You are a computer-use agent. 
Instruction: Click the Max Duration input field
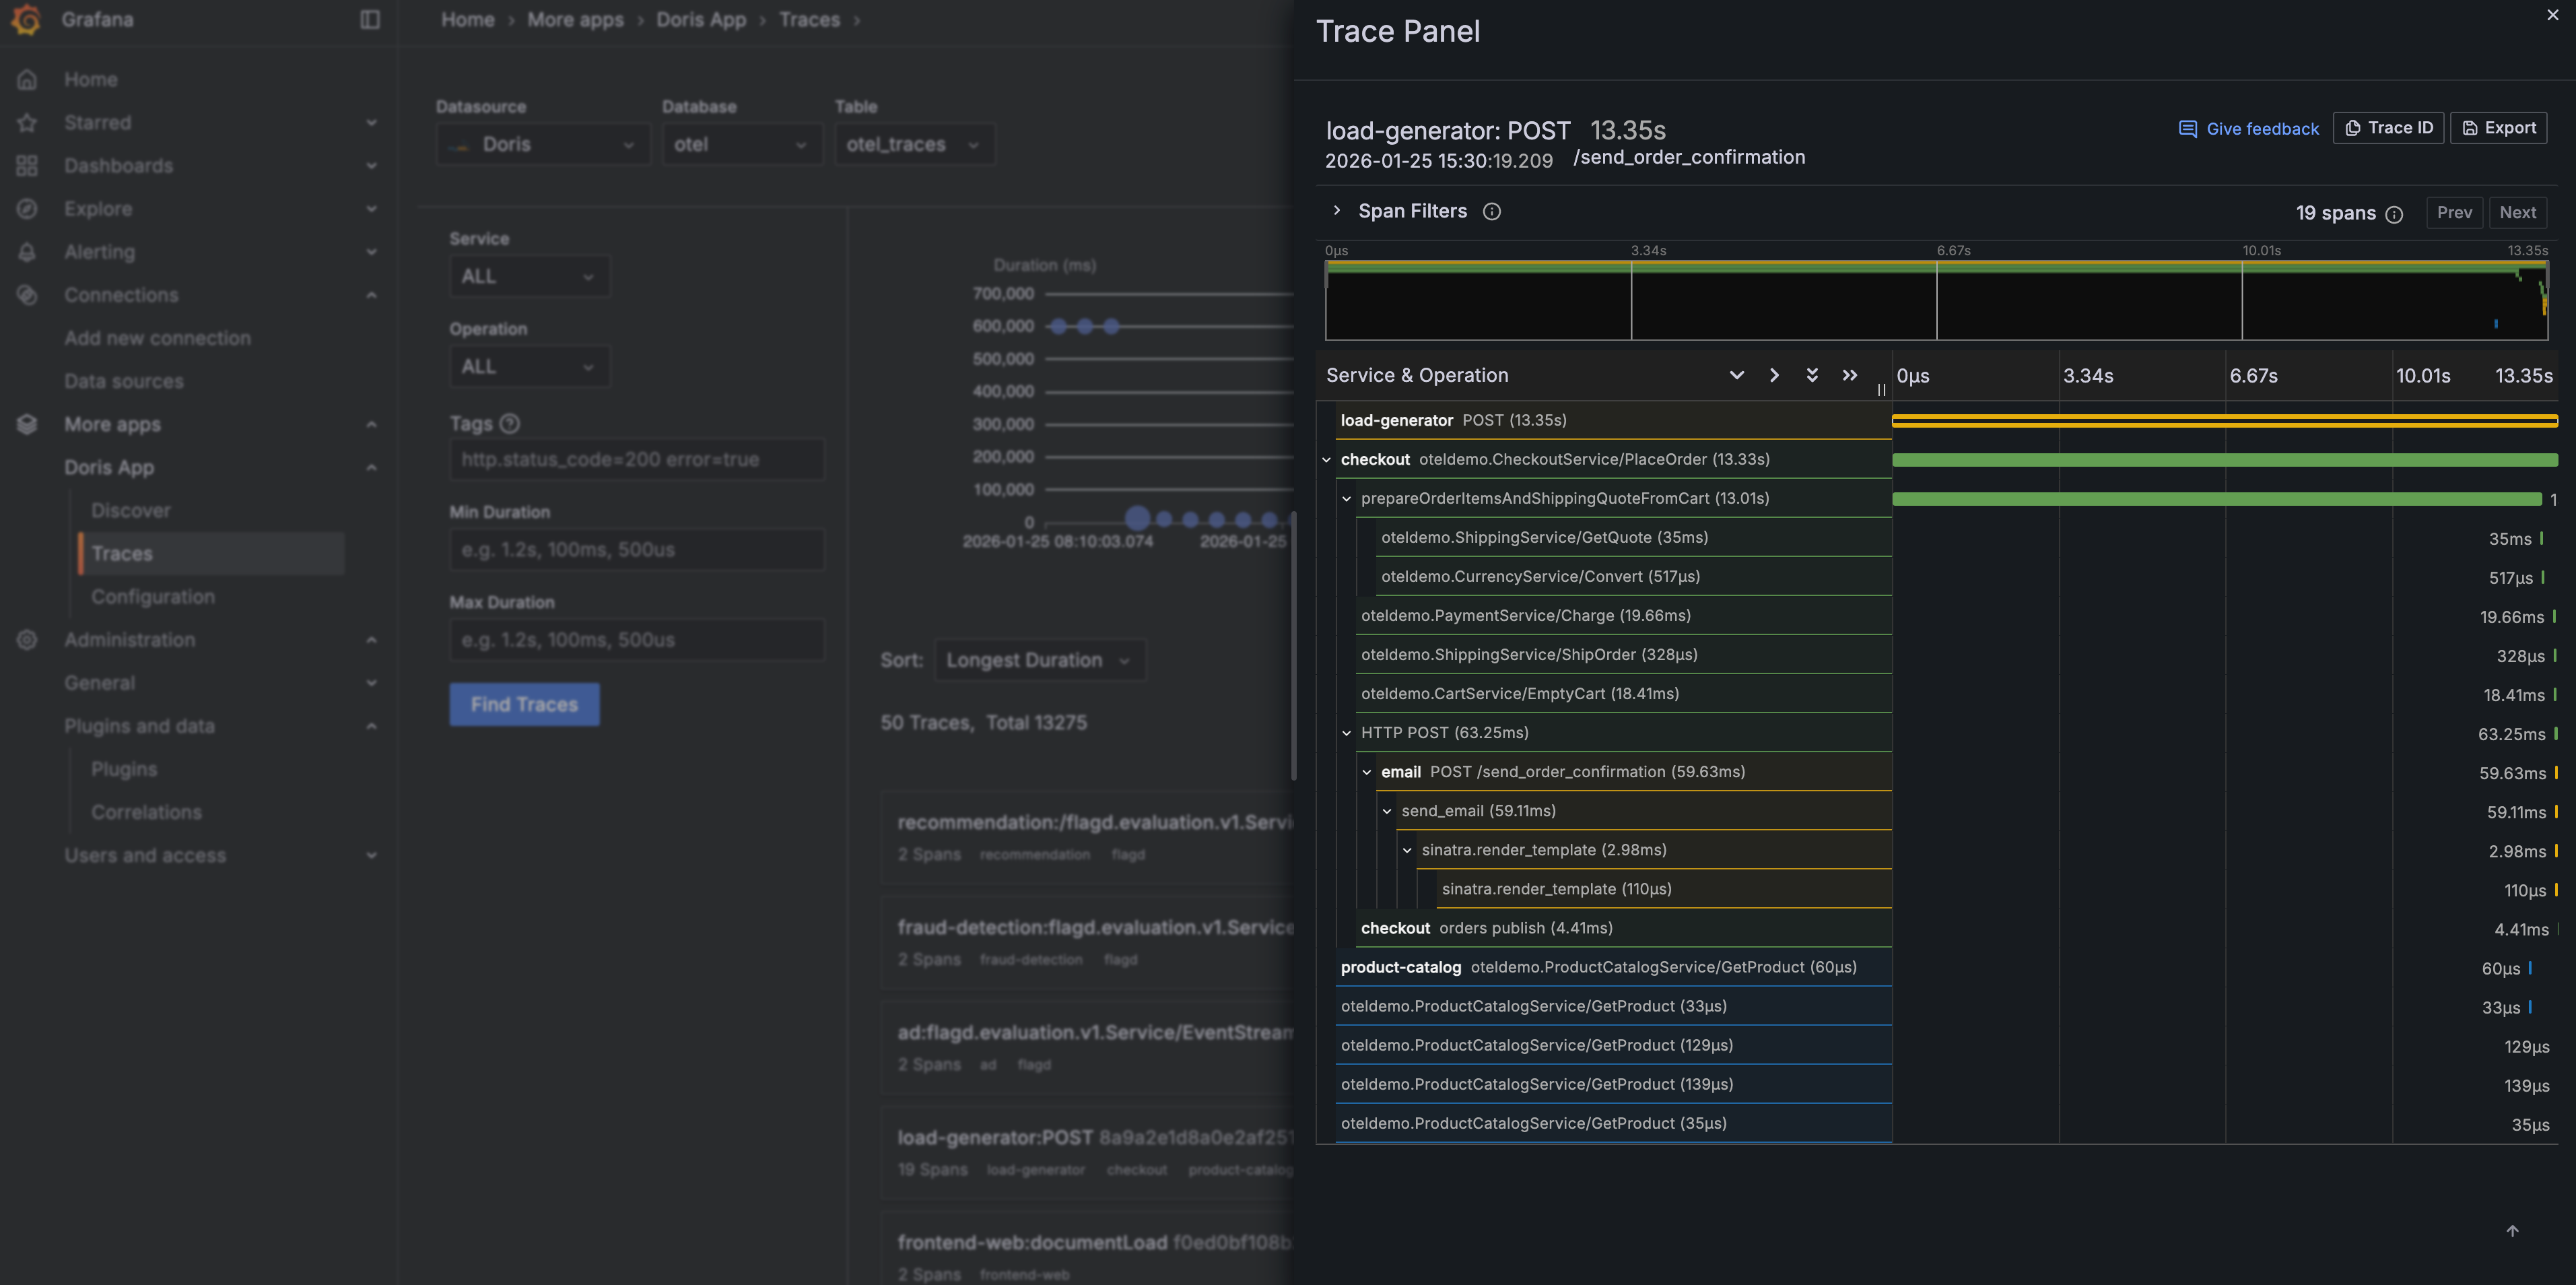click(x=637, y=639)
